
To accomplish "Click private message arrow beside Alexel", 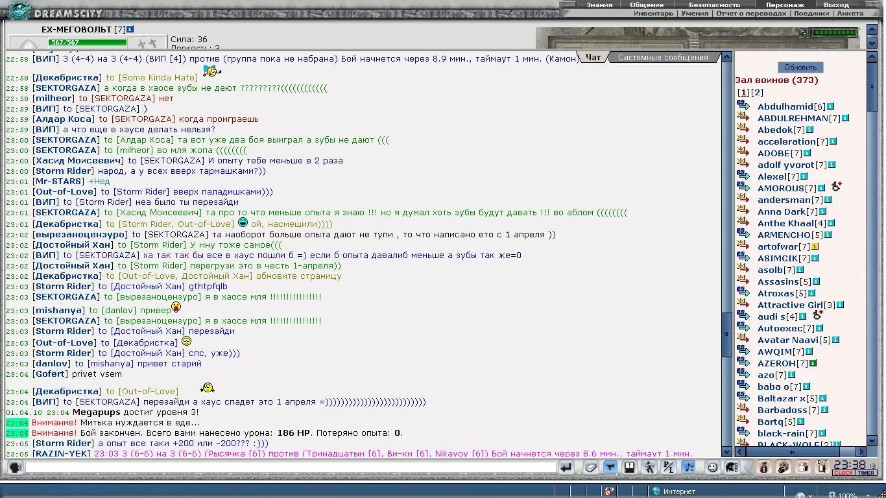I will coord(743,176).
